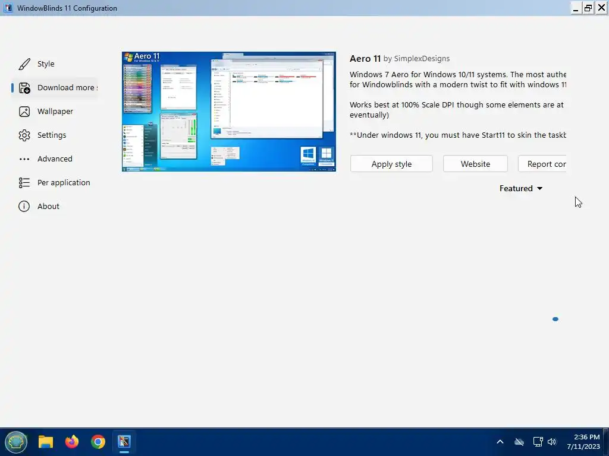Open the Style section

click(46, 64)
